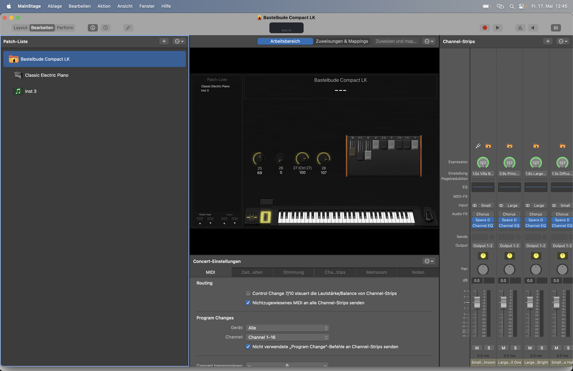
Task: Open the Channel 1–16 dropdown
Action: pyautogui.click(x=287, y=337)
